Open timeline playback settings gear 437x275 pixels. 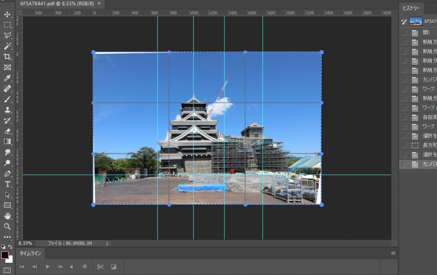pyautogui.click(x=84, y=266)
